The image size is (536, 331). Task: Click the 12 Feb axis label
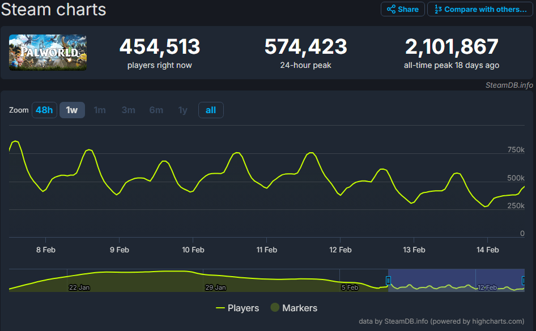click(341, 250)
